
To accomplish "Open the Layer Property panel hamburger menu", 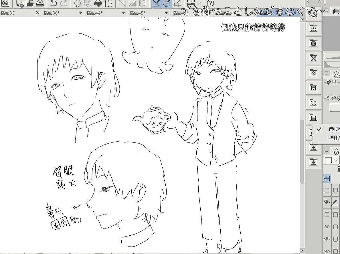I will click(326, 73).
